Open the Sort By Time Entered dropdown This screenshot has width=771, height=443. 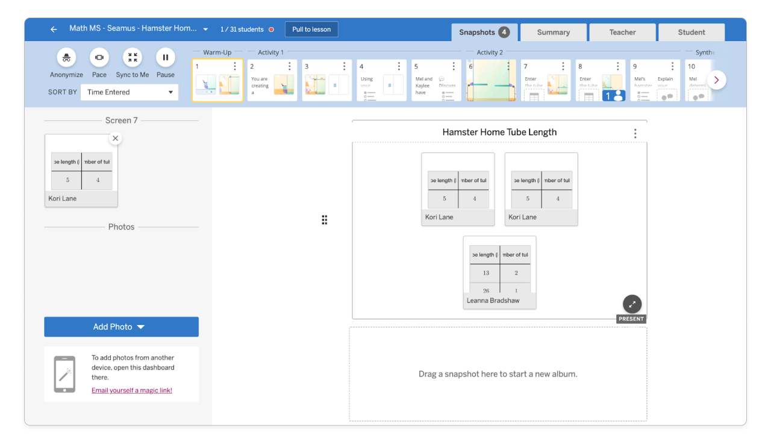pos(129,92)
